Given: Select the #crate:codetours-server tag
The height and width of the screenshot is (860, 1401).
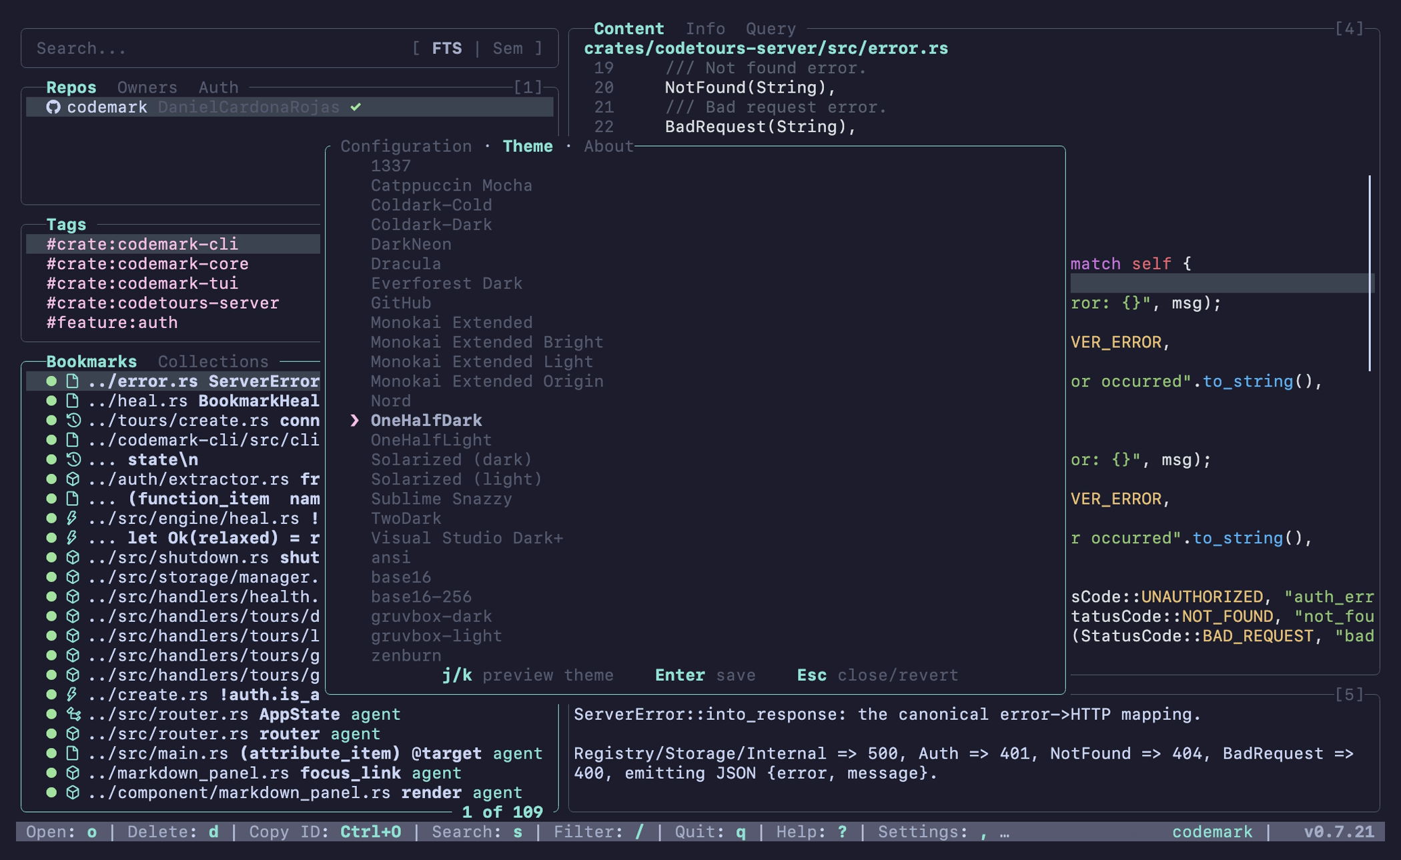Looking at the screenshot, I should 163,303.
